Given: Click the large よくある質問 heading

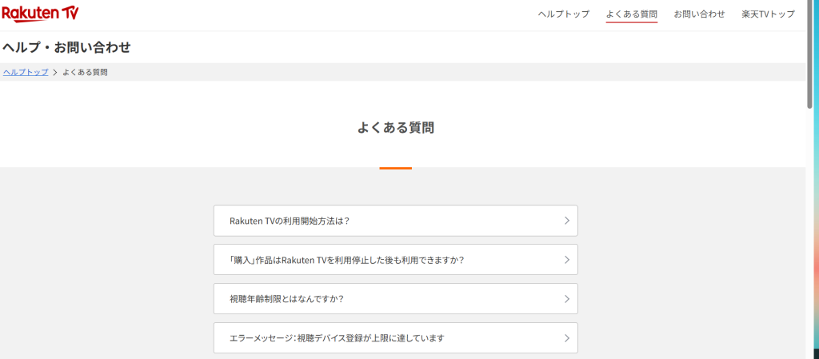Looking at the screenshot, I should [396, 127].
